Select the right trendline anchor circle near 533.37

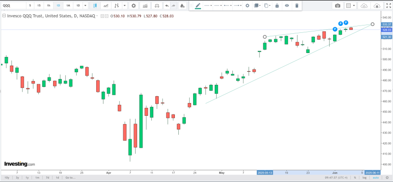[373, 25]
